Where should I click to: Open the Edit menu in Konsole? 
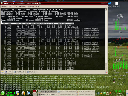pos(10,6)
